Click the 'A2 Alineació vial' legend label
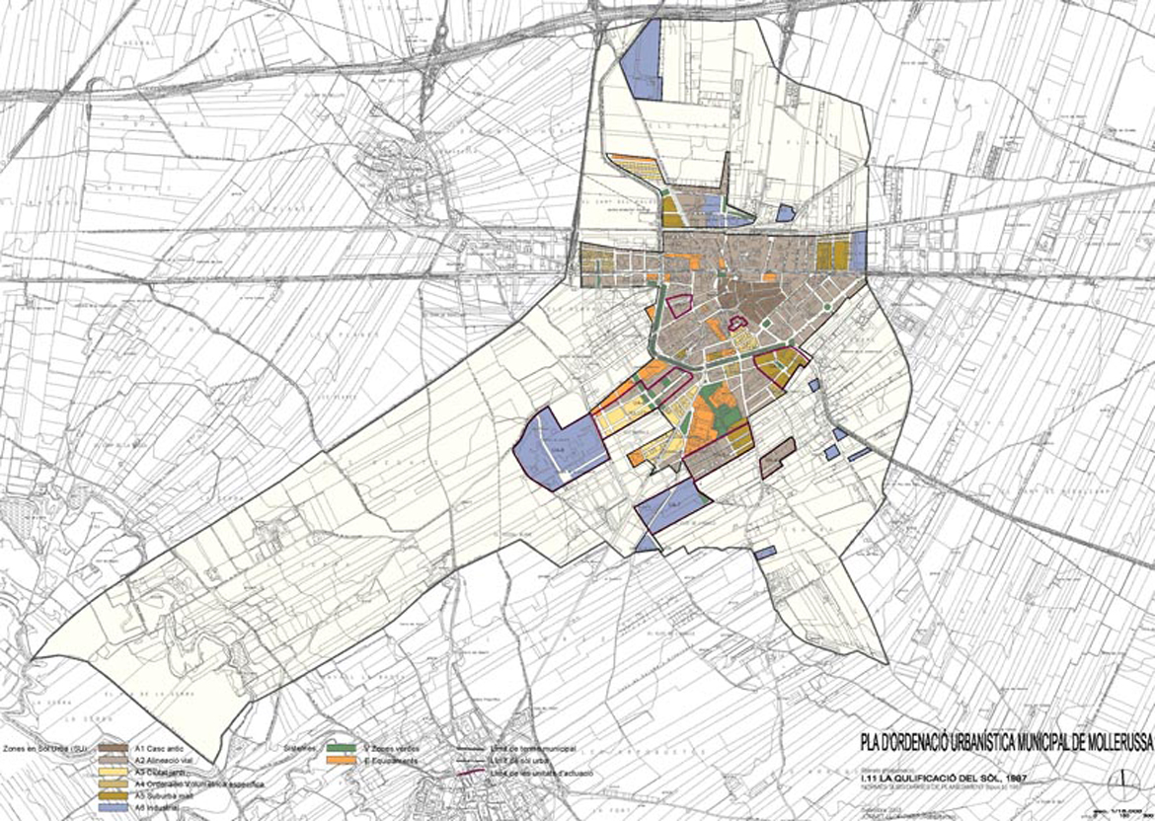This screenshot has width=1155, height=821. [165, 760]
